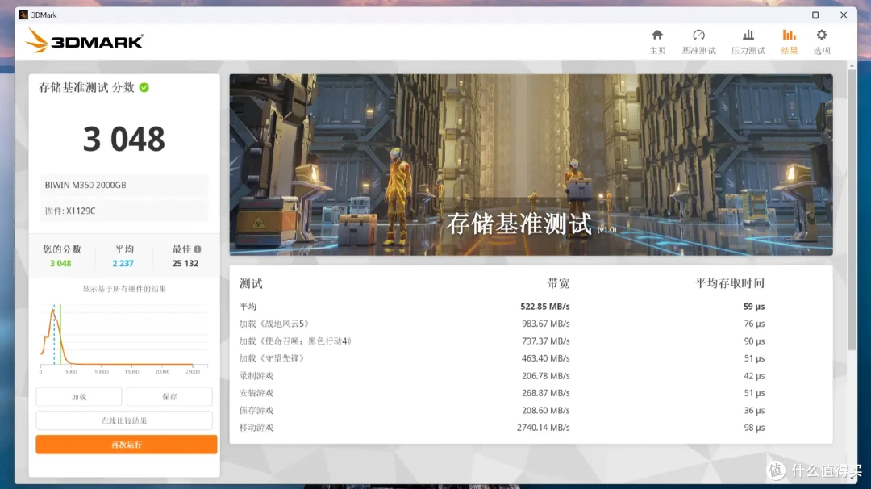Open the 主页 home icon
This screenshot has height=489, width=871.
point(657,35)
